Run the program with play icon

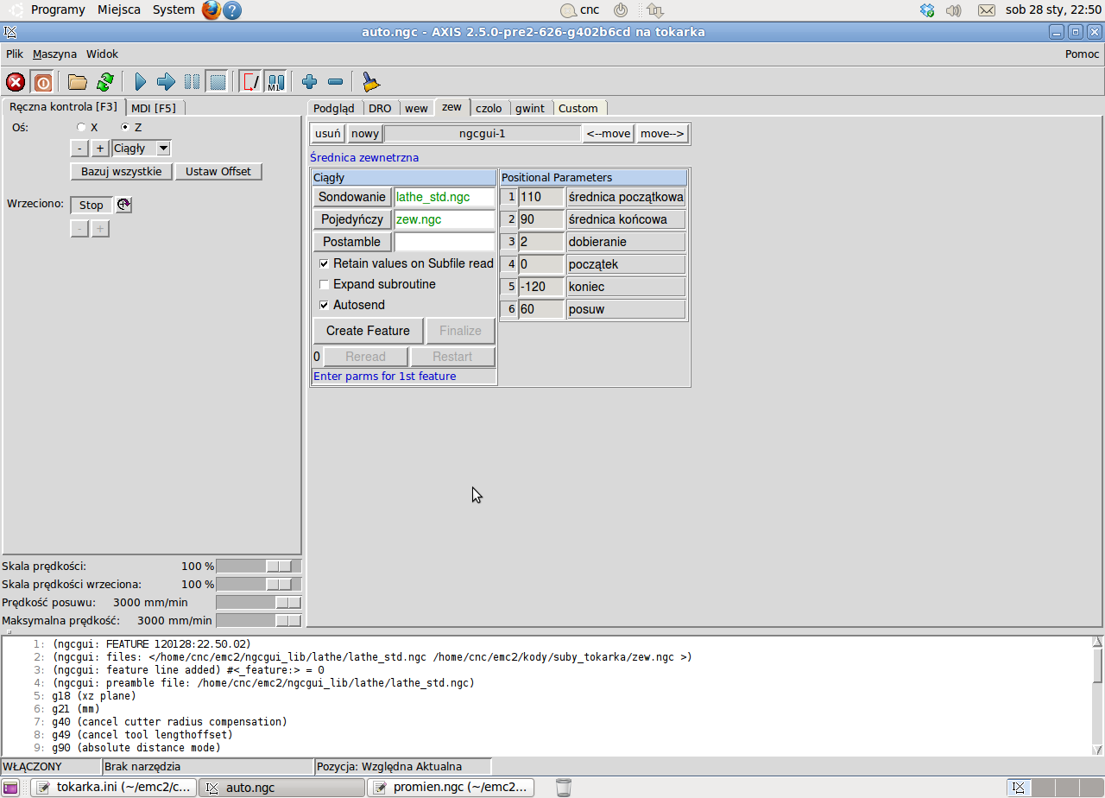(x=141, y=82)
